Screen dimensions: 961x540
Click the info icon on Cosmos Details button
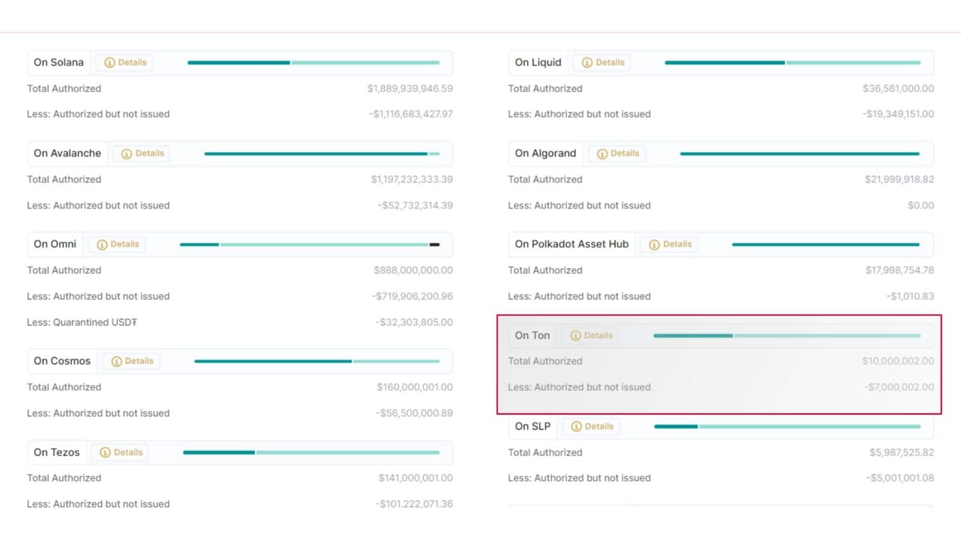tap(115, 361)
